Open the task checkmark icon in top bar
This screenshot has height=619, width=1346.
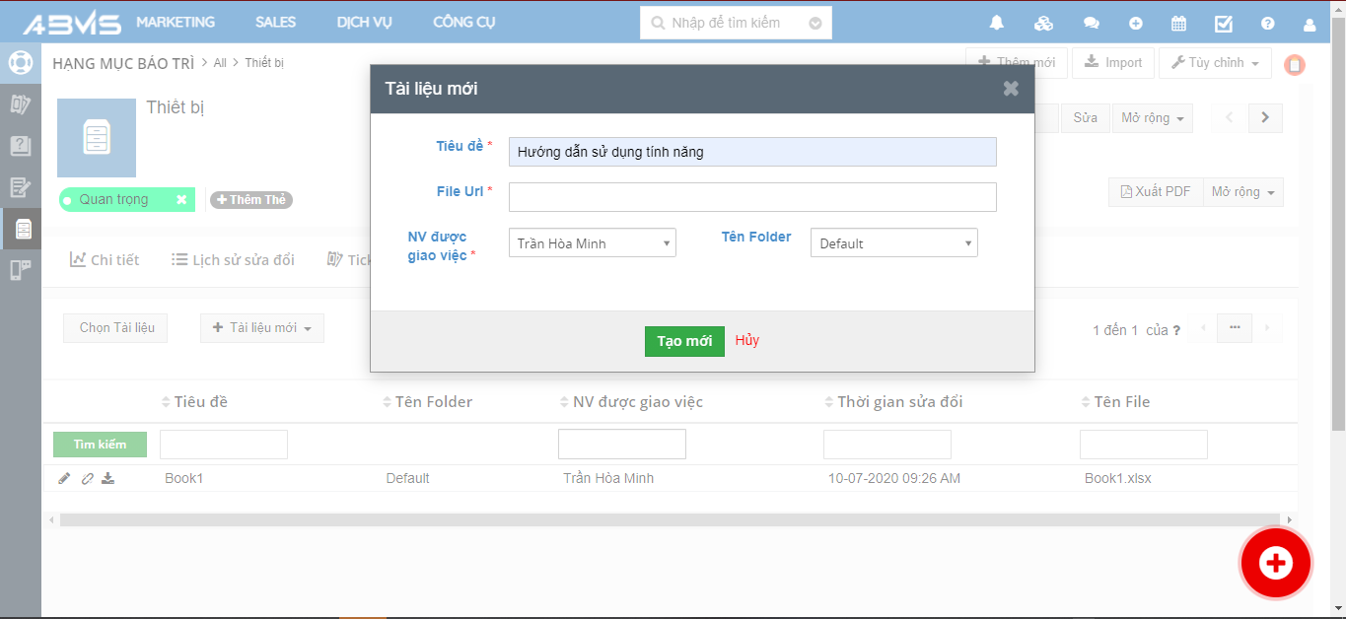tap(1223, 24)
